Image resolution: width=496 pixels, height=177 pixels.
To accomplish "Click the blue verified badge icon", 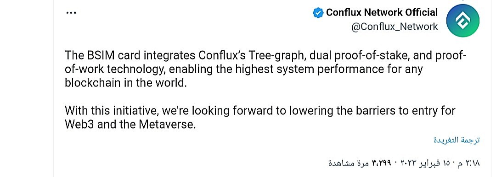I will (x=318, y=13).
